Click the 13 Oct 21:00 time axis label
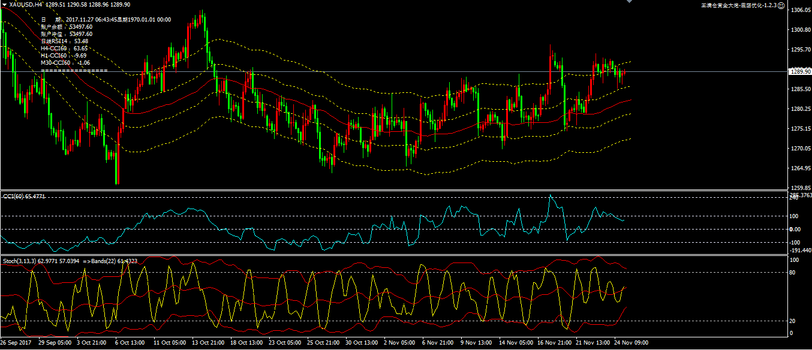Image resolution: width=812 pixels, height=350 pixels. point(207,343)
